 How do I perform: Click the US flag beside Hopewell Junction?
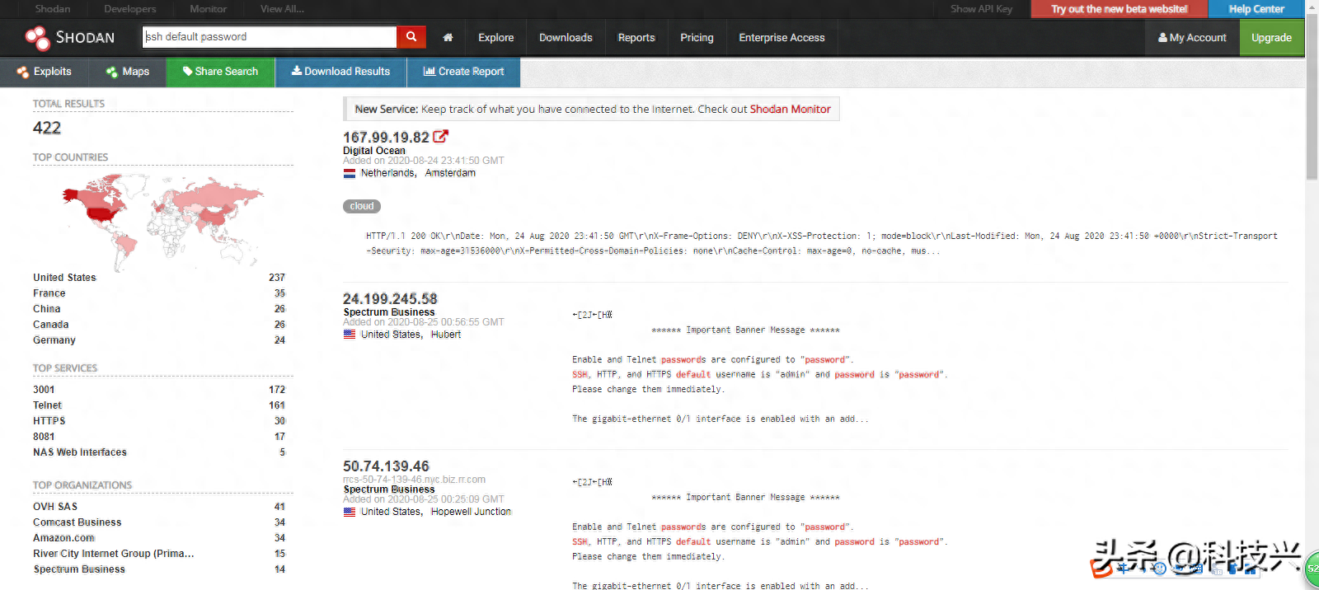click(350, 512)
